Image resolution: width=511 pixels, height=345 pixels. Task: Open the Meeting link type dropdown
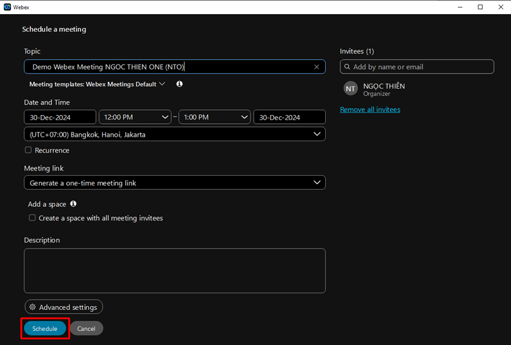coord(174,183)
